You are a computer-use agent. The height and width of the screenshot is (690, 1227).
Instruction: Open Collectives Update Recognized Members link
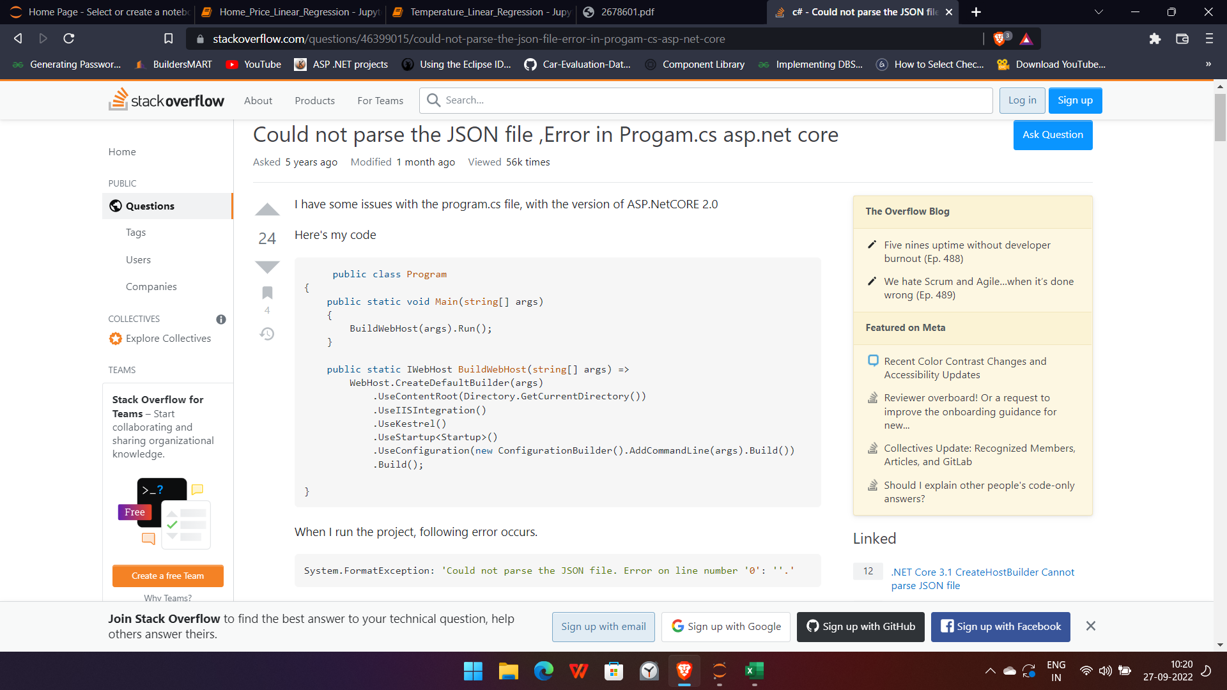click(979, 455)
